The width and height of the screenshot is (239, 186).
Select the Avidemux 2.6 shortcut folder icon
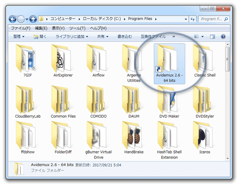click(x=167, y=58)
